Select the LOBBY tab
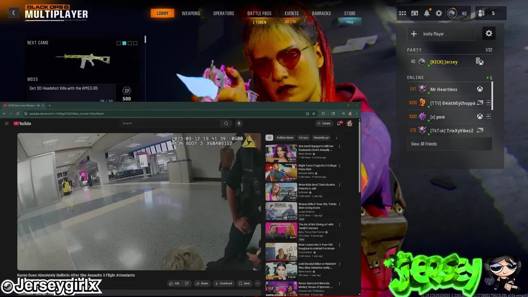 pyautogui.click(x=163, y=13)
